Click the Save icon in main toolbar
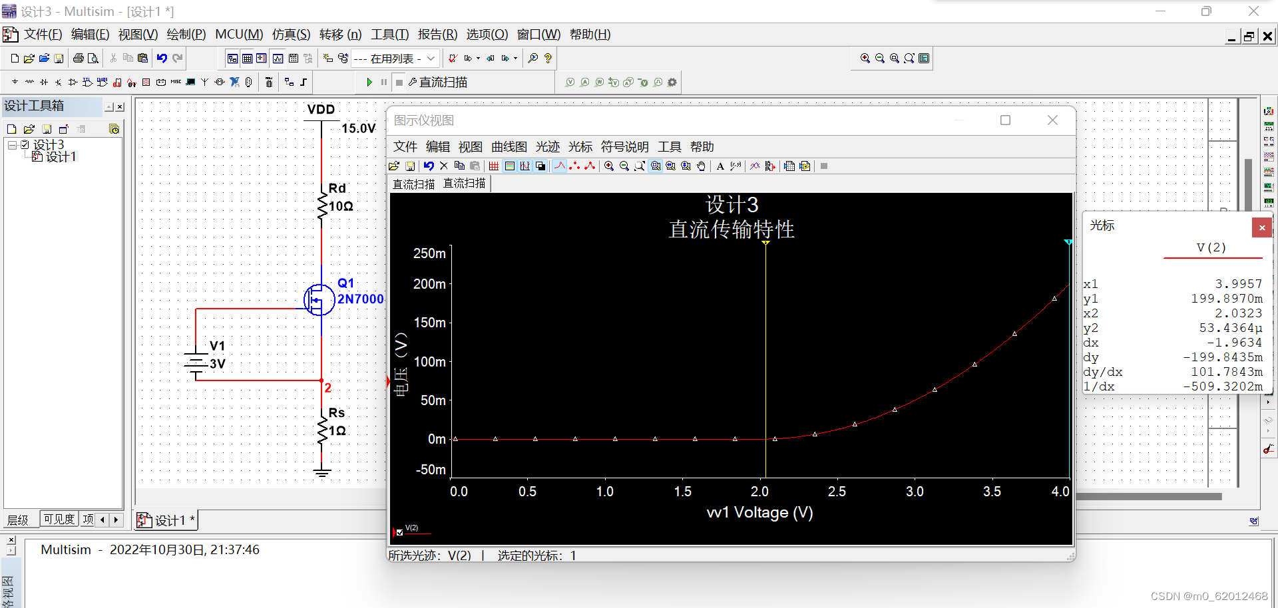 coord(59,59)
